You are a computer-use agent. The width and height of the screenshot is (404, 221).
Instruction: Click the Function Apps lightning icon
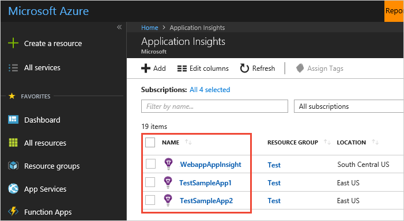pyautogui.click(x=13, y=211)
